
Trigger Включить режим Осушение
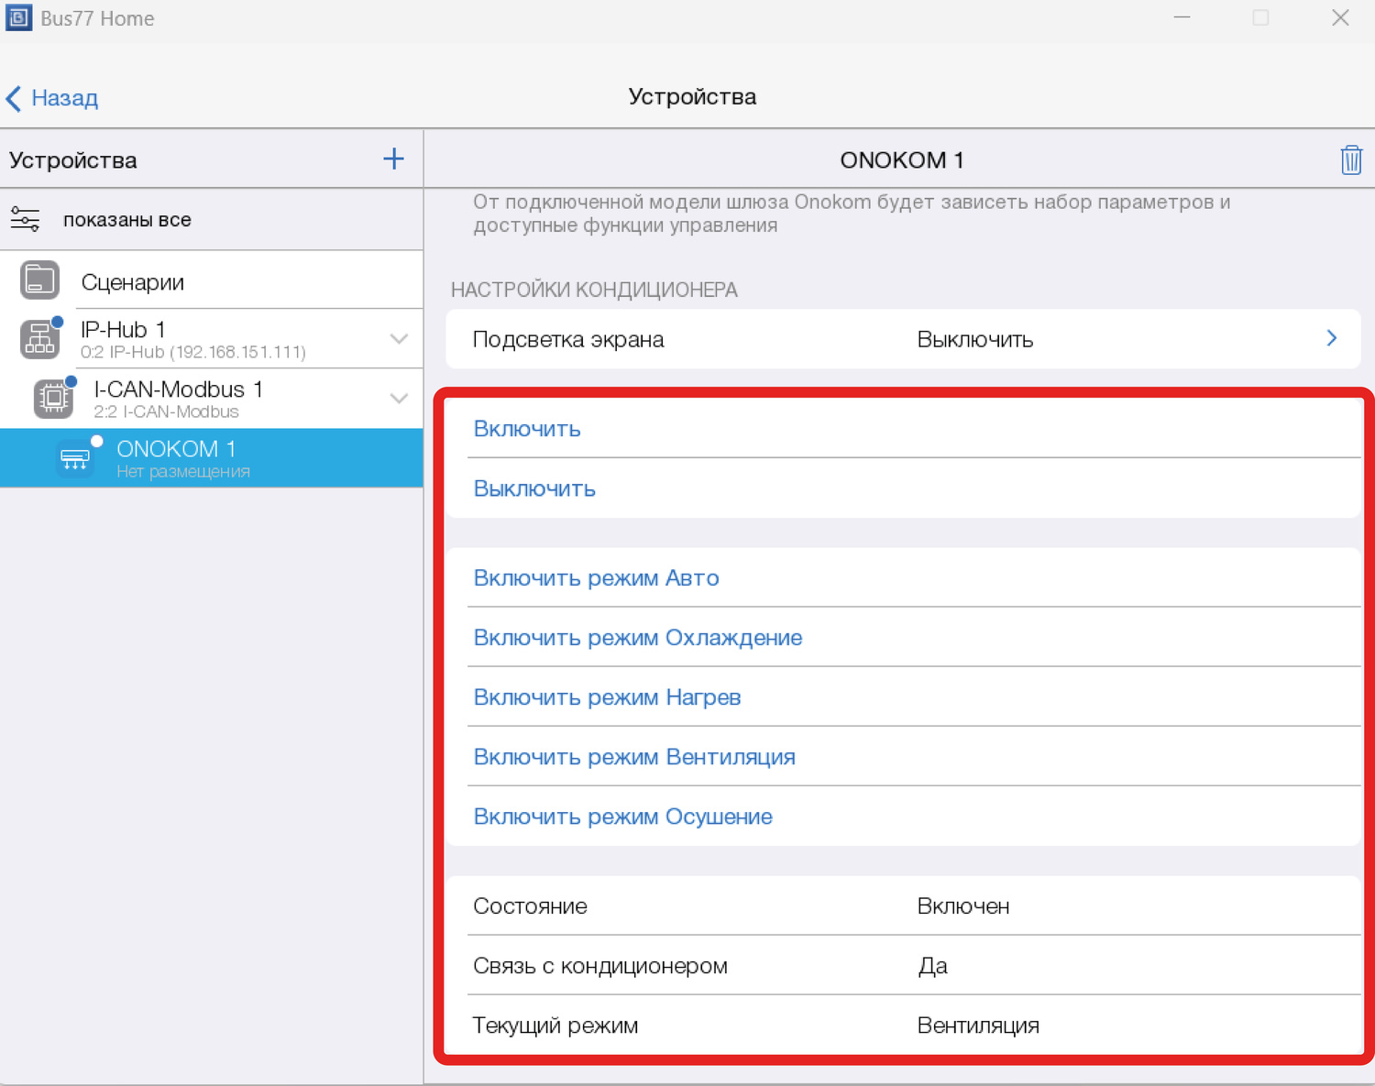click(x=622, y=817)
